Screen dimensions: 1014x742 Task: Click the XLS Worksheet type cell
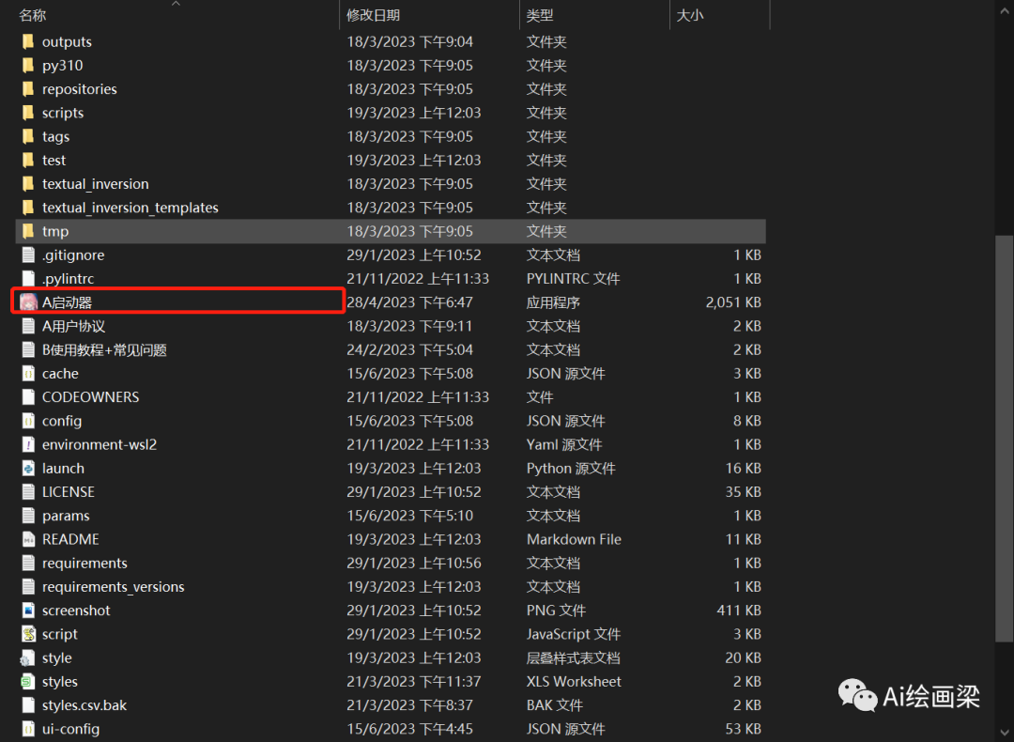coord(575,682)
